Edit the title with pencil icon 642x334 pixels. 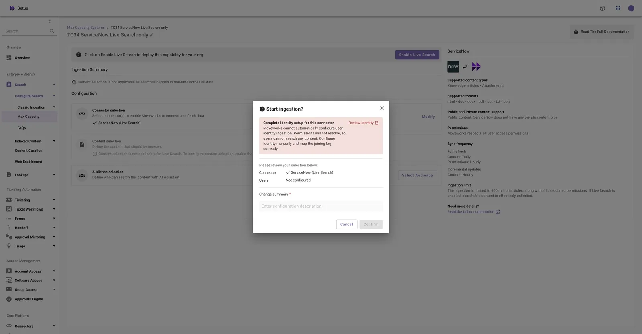[152, 35]
